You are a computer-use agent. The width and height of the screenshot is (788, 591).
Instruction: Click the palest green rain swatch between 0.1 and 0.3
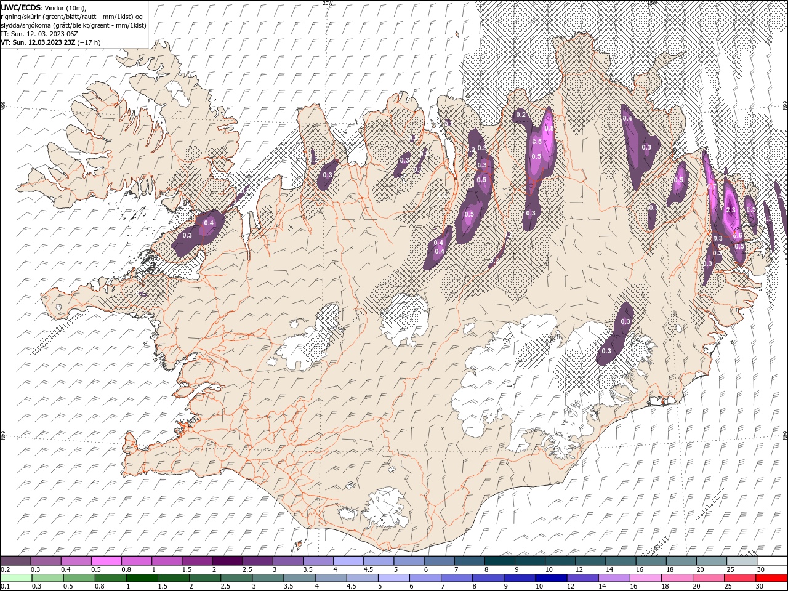click(16, 578)
